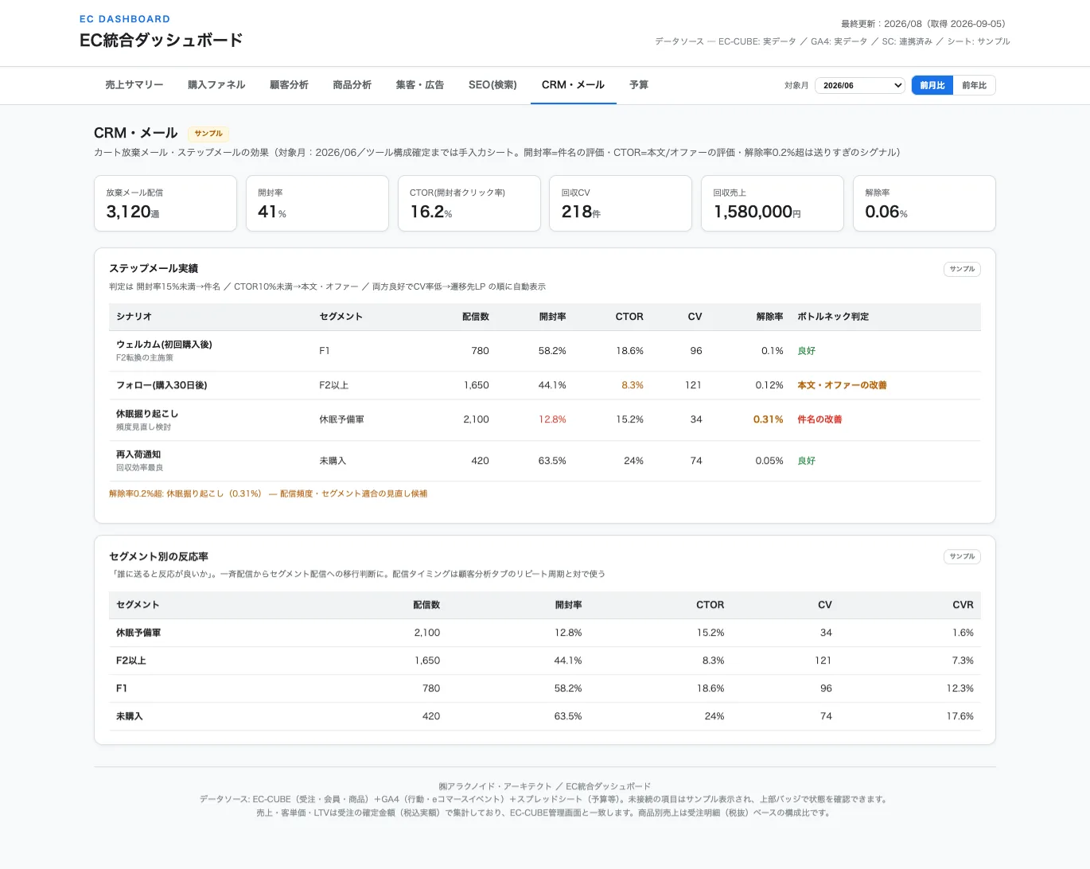1090x869 pixels.
Task: Click the 良好 judgment in 再入荷通知 row
Action: pyautogui.click(x=807, y=461)
